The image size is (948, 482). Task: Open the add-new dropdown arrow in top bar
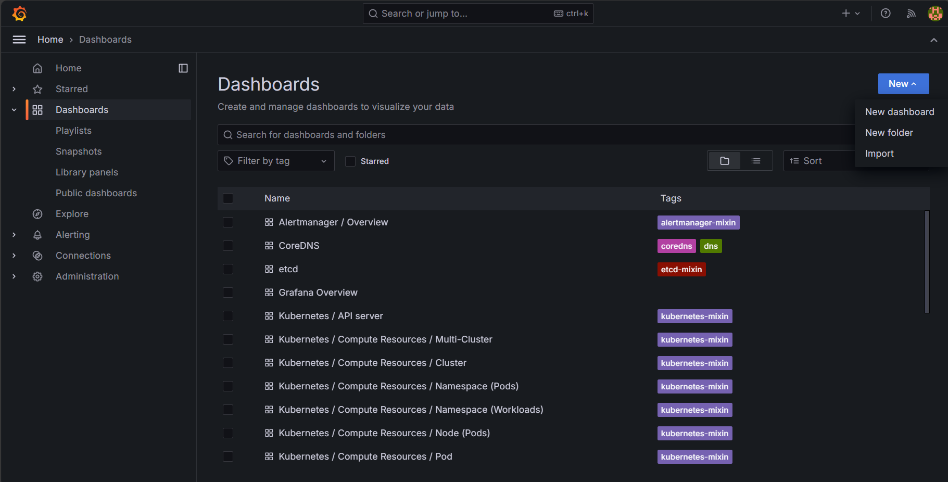point(857,14)
